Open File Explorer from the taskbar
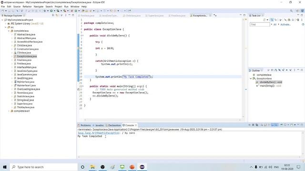305x171 pixels. click(x=92, y=167)
